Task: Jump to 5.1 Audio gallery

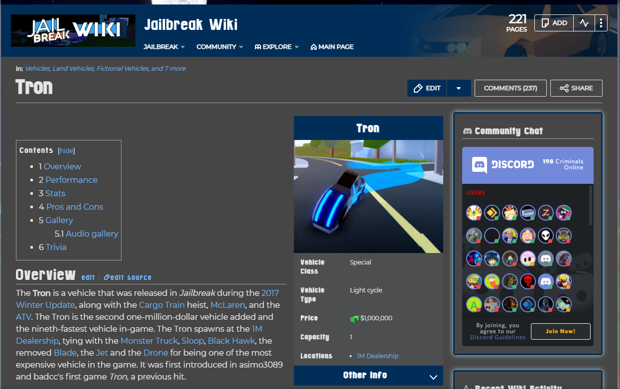Action: 87,234
